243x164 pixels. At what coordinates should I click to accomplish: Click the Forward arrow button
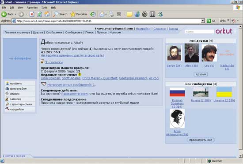21,15
